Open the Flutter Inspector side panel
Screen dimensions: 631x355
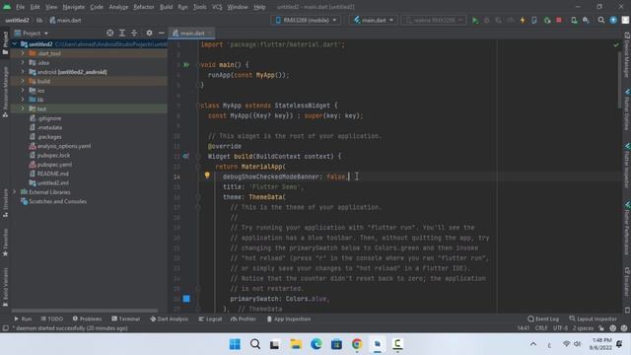pos(627,166)
